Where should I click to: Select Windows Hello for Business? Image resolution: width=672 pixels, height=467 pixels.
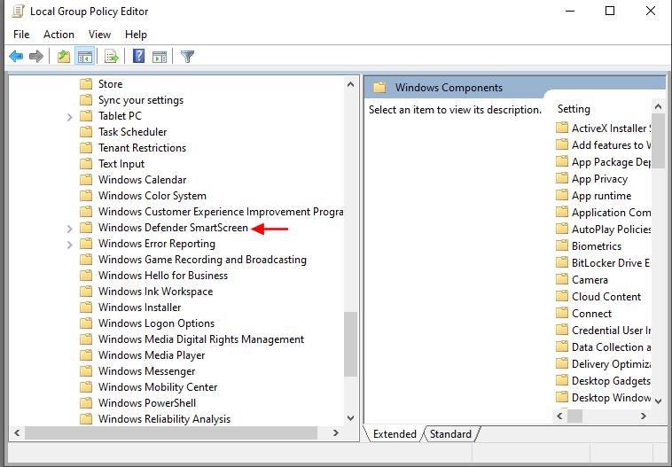coord(163,275)
